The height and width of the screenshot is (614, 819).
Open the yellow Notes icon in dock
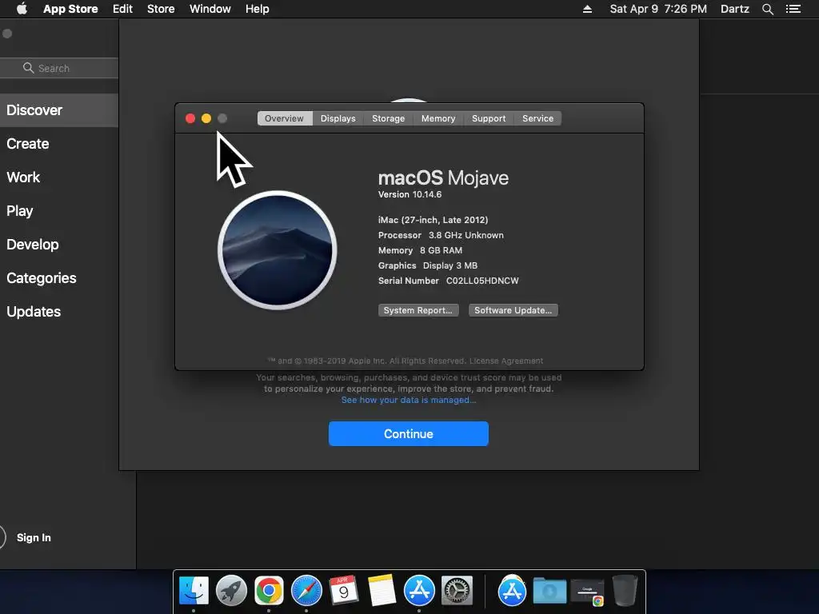pos(382,591)
